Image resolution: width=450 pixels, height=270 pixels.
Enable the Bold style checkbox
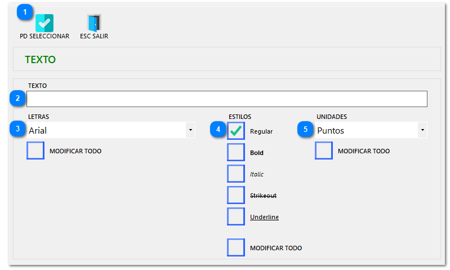click(236, 153)
